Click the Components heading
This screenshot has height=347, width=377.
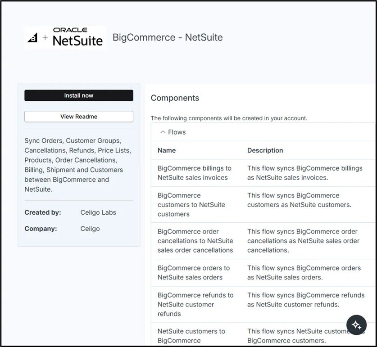coord(175,98)
